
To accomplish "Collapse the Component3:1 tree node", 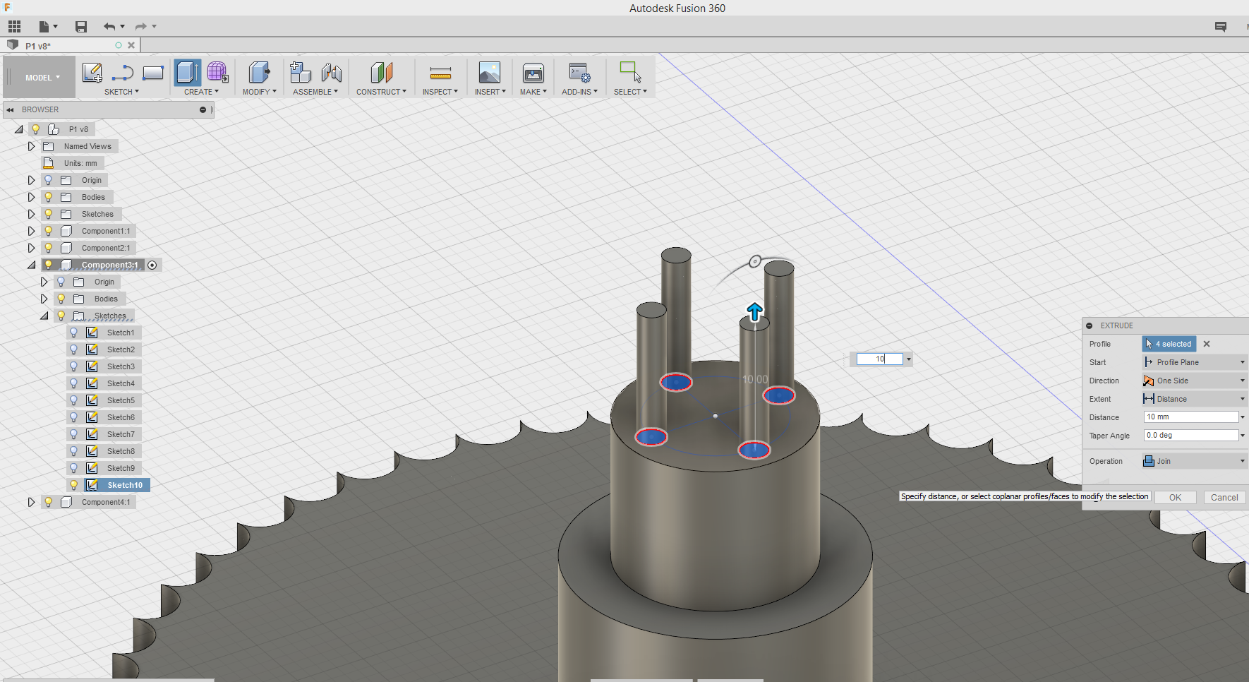I will 31,265.
